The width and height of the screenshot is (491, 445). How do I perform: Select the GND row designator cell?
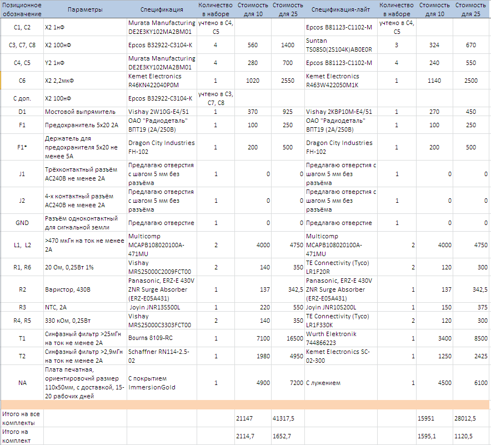coord(22,223)
